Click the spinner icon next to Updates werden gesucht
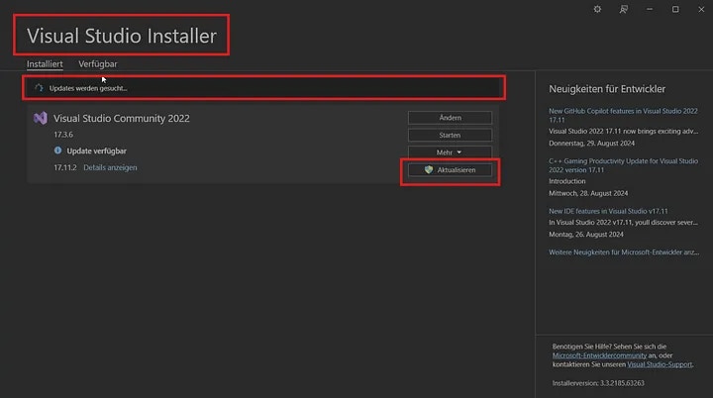Viewport: 713px width, 398px height. 39,88
